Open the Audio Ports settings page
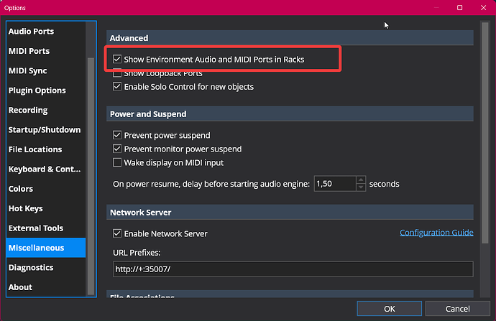Viewport: 496px width, 321px height. tap(31, 32)
